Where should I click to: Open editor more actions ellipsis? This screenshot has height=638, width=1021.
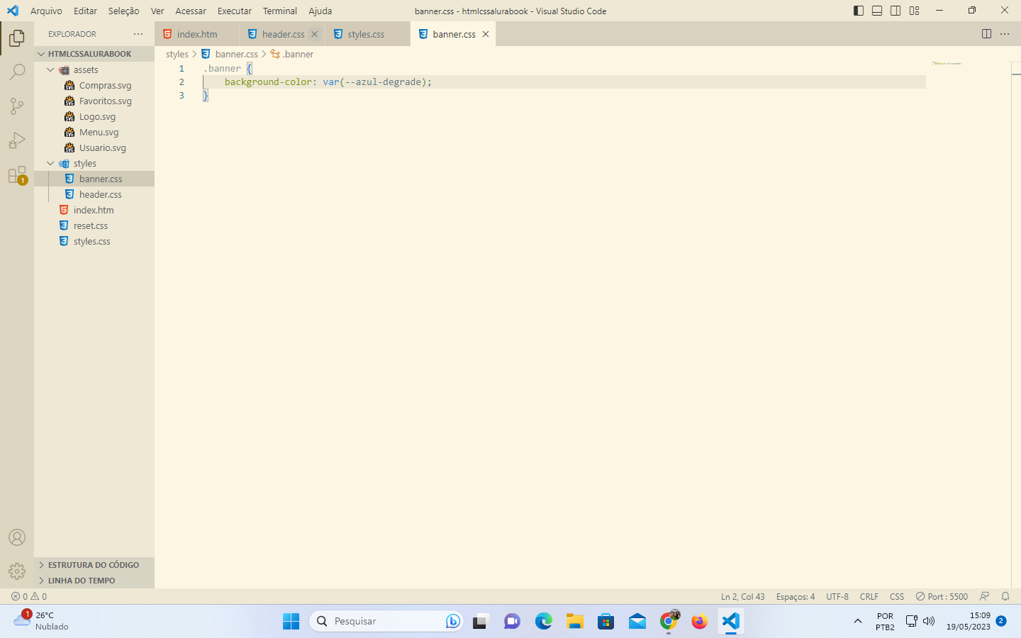pos(1005,34)
